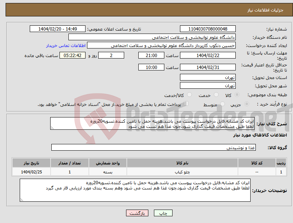Click the توضیحات خریدار text area
This screenshot has width=293, height=223.
135,190
